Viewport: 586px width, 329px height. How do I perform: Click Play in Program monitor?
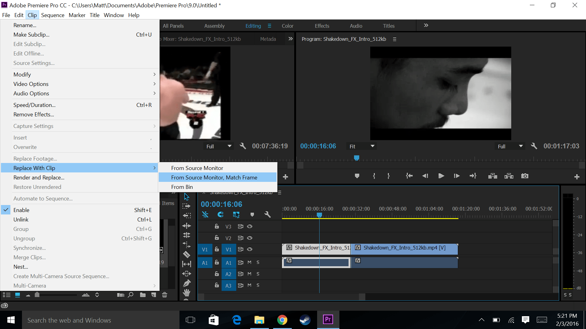pyautogui.click(x=441, y=176)
